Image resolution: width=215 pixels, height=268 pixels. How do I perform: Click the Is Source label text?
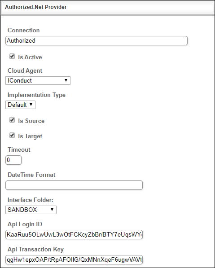[31, 121]
